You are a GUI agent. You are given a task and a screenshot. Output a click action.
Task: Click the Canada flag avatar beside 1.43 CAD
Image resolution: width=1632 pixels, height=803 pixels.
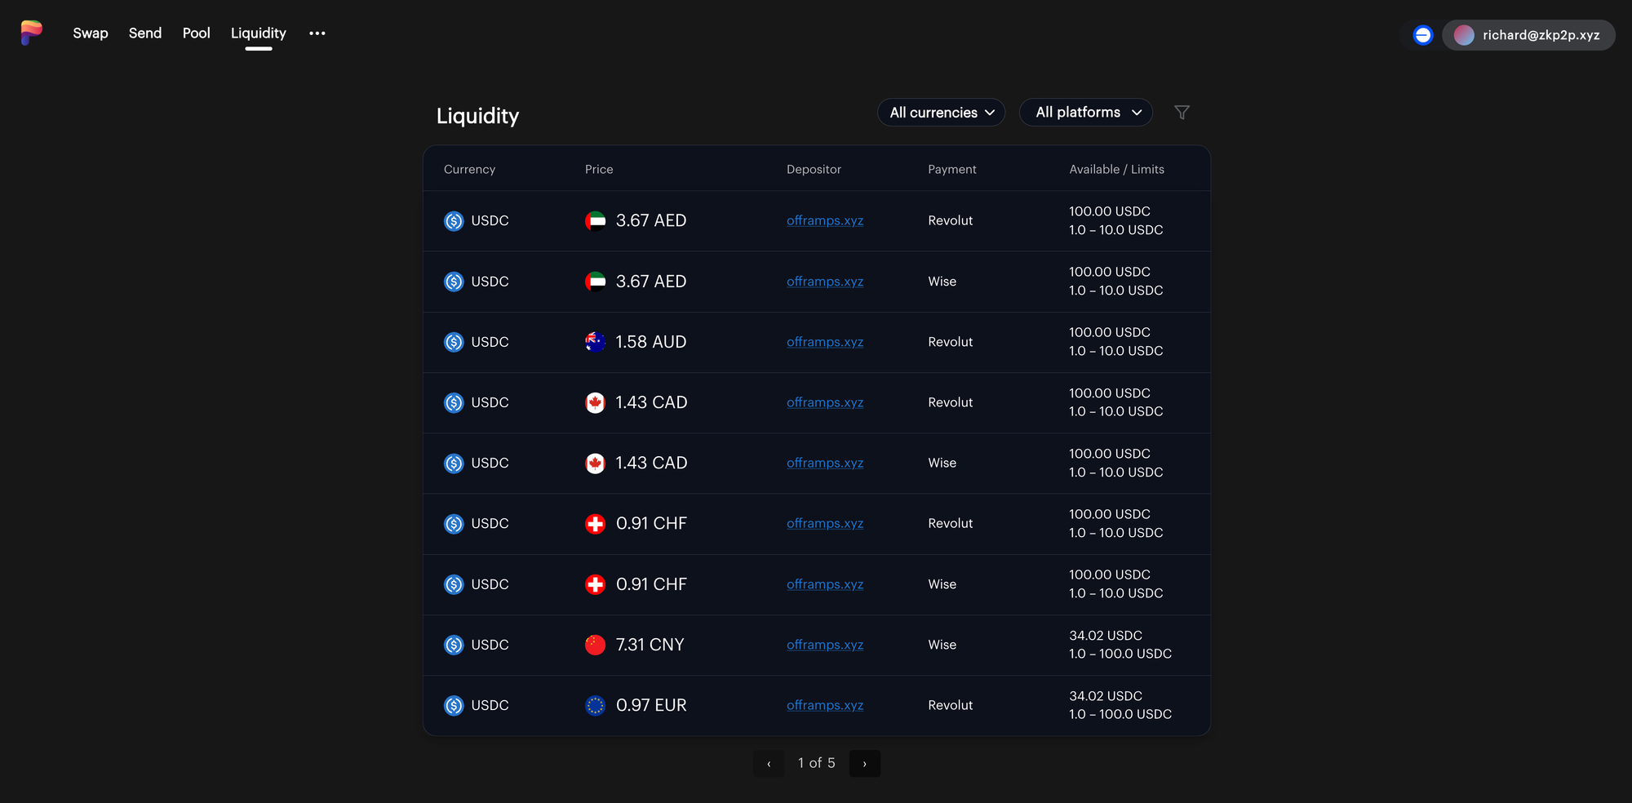596,402
